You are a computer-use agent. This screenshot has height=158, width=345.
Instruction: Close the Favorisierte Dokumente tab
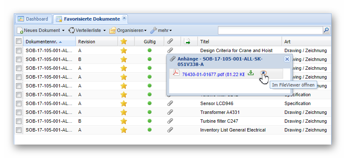tap(124, 18)
